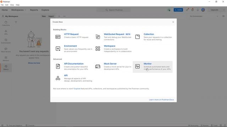Image resolution: width=227 pixels, height=127 pixels.
Task: Click the Upgrade button
Action: pyautogui.click(x=214, y=10)
